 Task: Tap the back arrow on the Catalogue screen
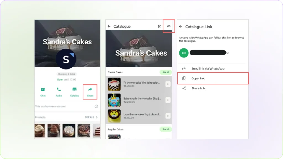coord(109,26)
